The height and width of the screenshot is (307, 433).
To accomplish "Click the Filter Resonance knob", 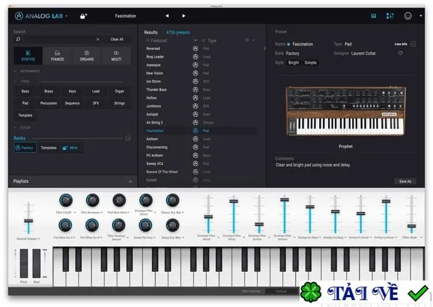I will coord(92,200).
